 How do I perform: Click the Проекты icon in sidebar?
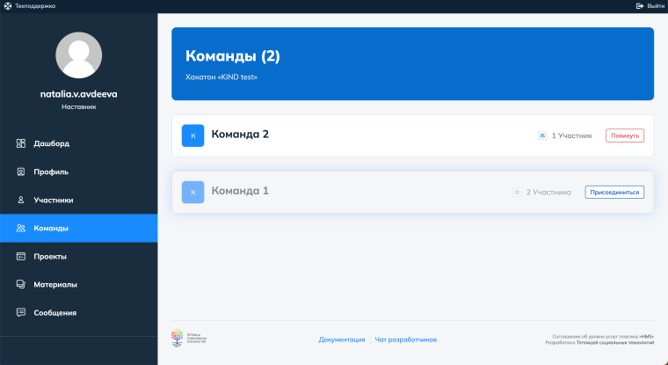(21, 256)
